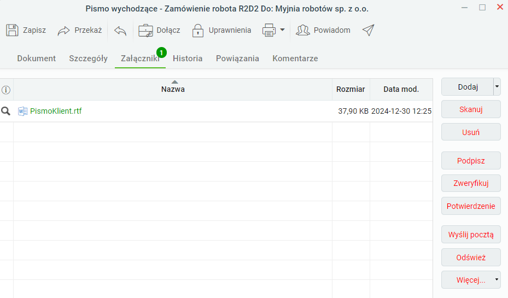The image size is (508, 298).
Task: Save the document with Zapisz
Action: pyautogui.click(x=26, y=30)
